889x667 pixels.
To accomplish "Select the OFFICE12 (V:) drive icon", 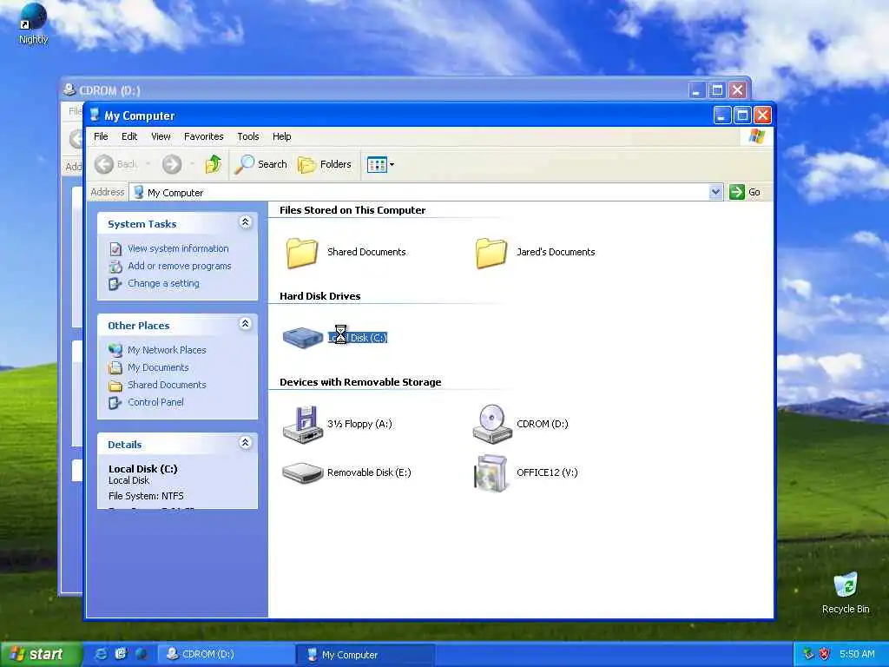I will (491, 472).
